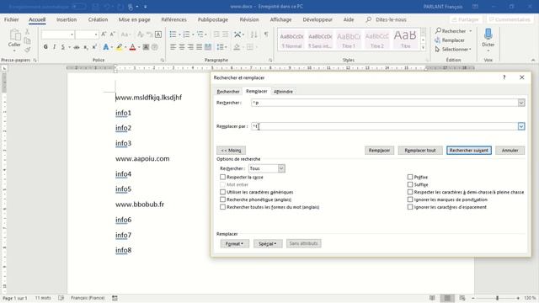The width and height of the screenshot is (539, 303).
Task: Expand the Rechercher field history dropdown
Action: [x=521, y=103]
